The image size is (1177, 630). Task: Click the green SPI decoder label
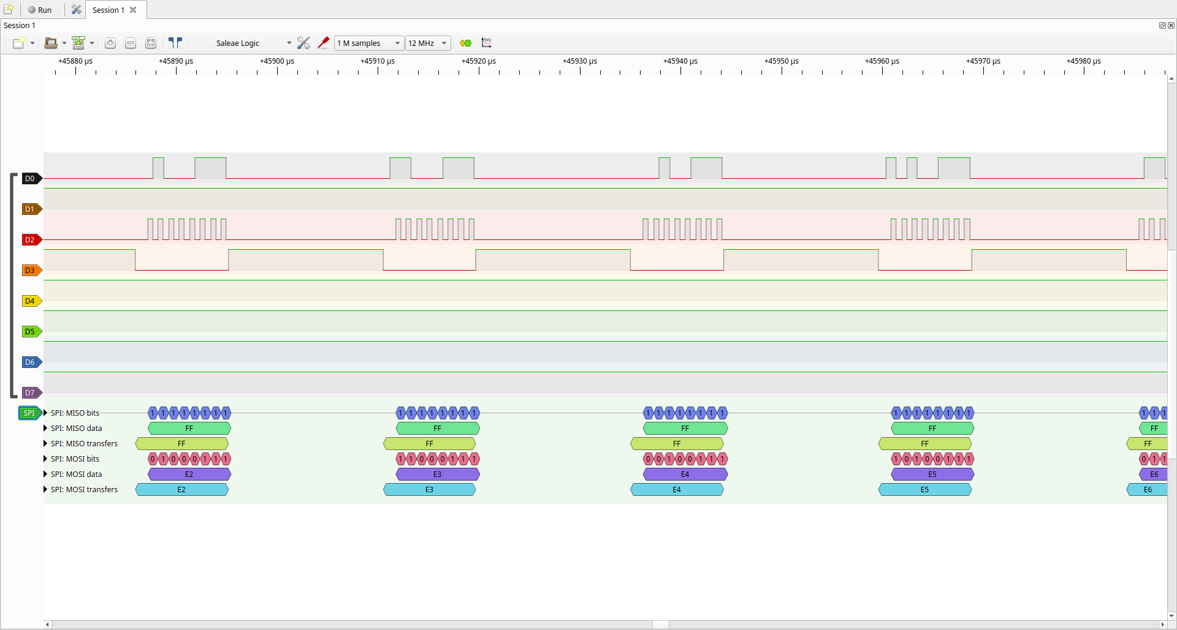coord(29,413)
